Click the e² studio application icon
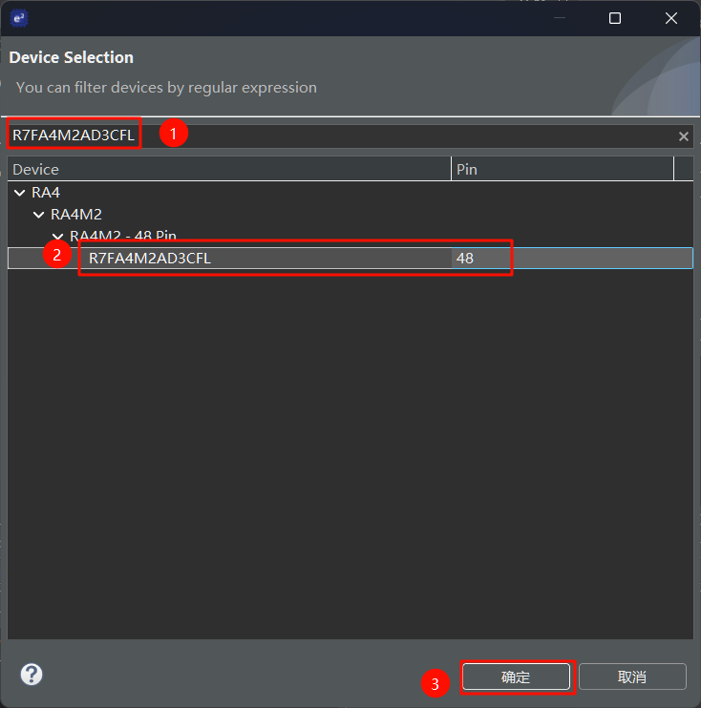The image size is (701, 708). [19, 18]
